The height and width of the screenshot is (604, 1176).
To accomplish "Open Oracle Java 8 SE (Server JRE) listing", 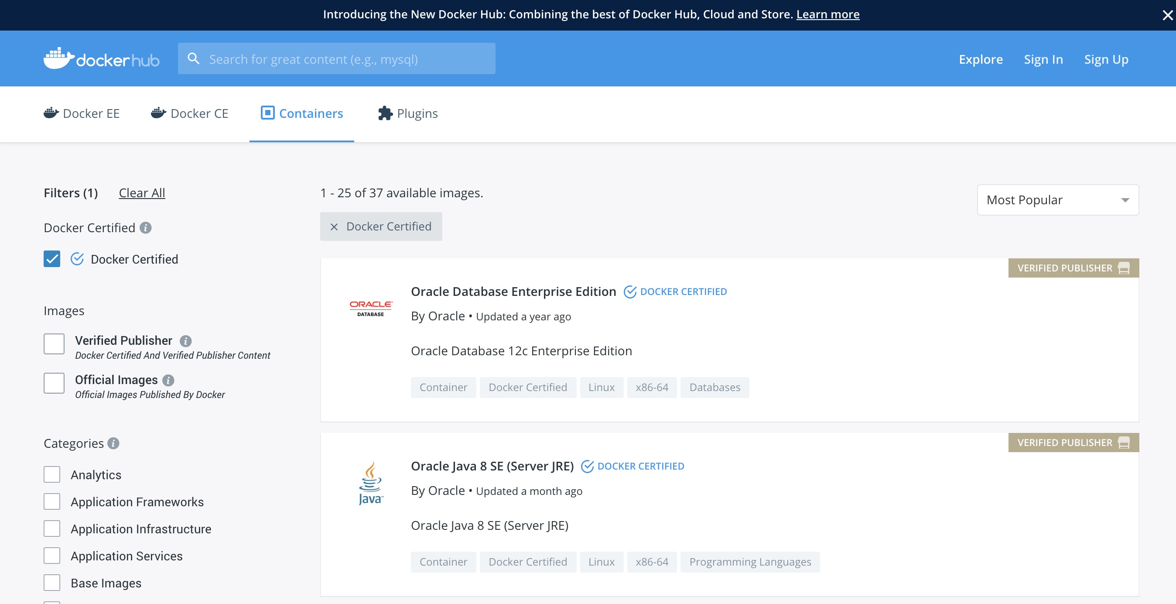I will (x=492, y=466).
